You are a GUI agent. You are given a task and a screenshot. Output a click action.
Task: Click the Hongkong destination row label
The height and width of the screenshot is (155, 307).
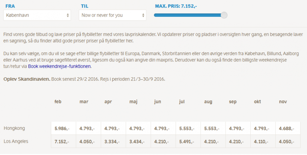coord(14,128)
